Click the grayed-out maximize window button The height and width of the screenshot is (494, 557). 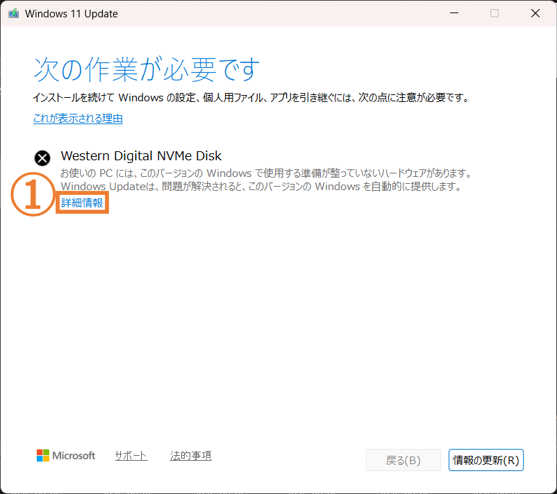coord(494,13)
